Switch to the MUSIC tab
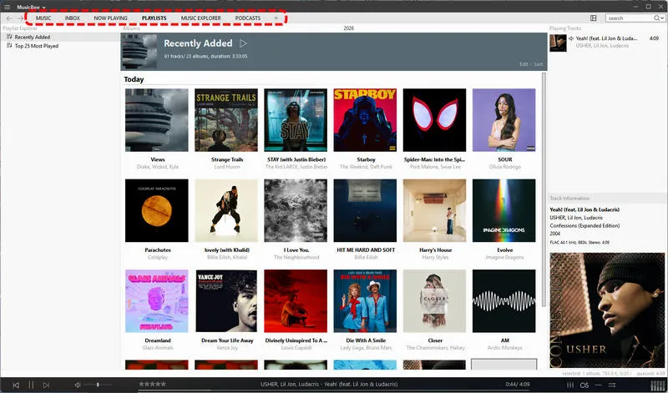This screenshot has width=668, height=393. [43, 18]
